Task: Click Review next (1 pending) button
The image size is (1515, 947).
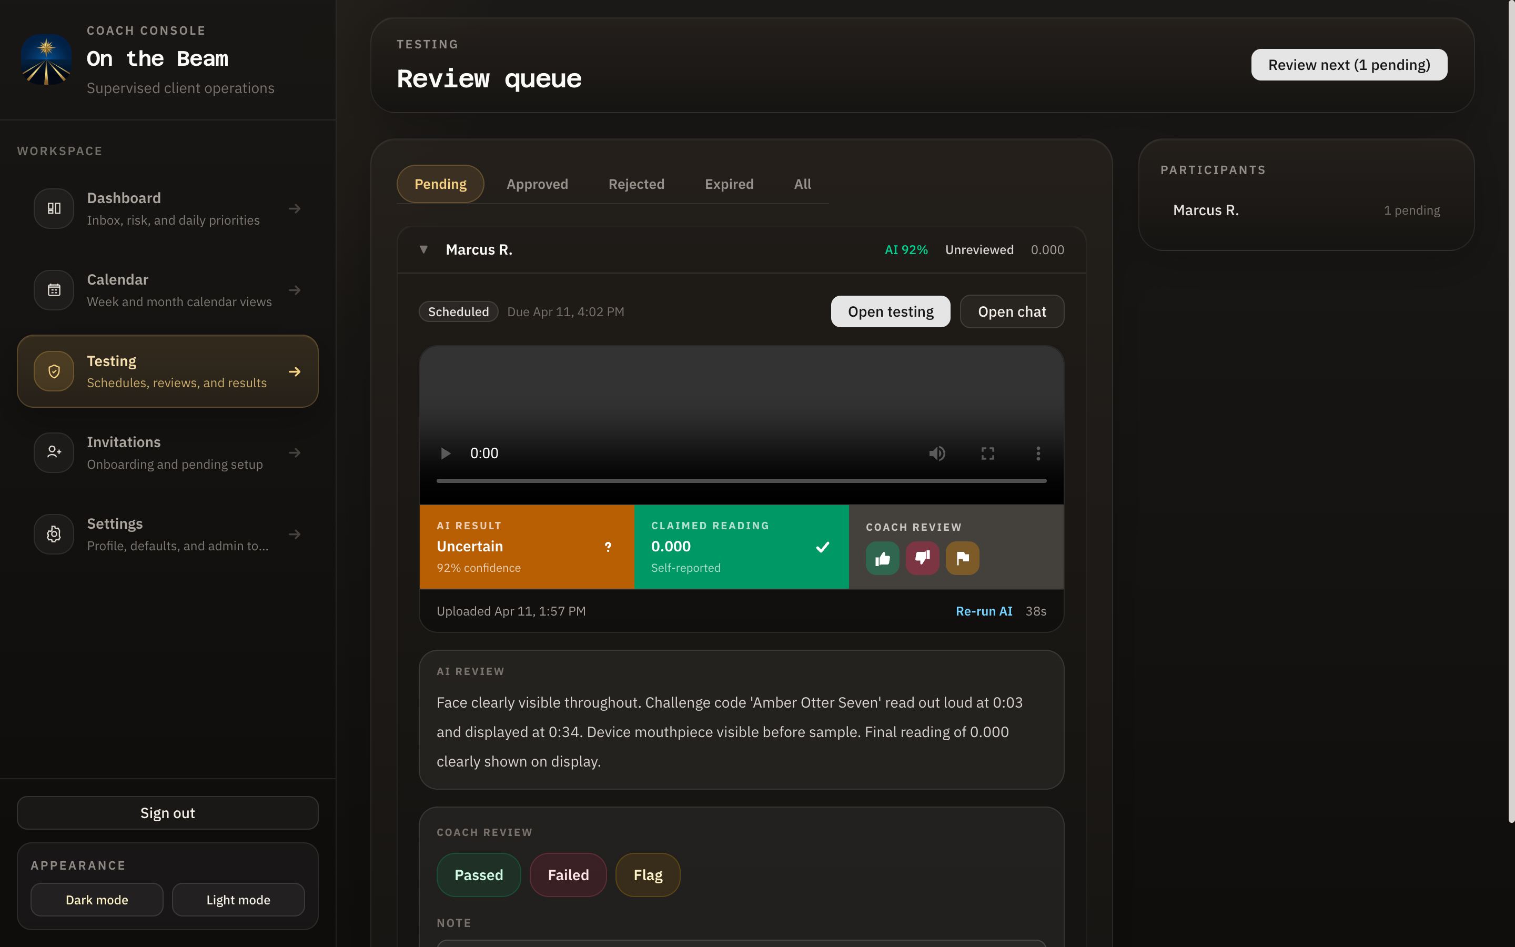Action: [x=1349, y=65]
